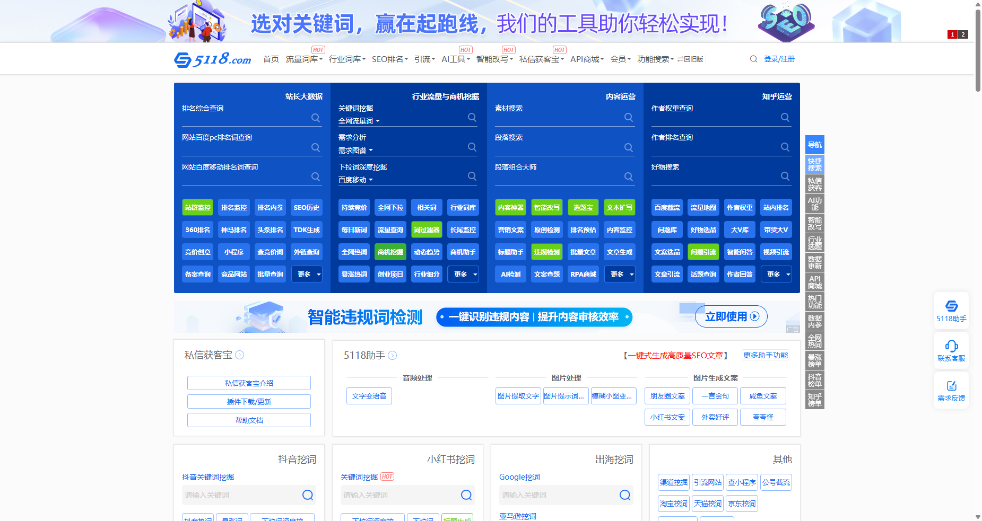Click search icon for 好物搜索
The image size is (982, 521).
click(785, 176)
